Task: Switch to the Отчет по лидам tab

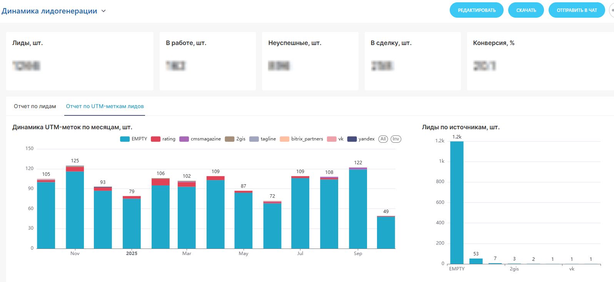Action: point(35,106)
